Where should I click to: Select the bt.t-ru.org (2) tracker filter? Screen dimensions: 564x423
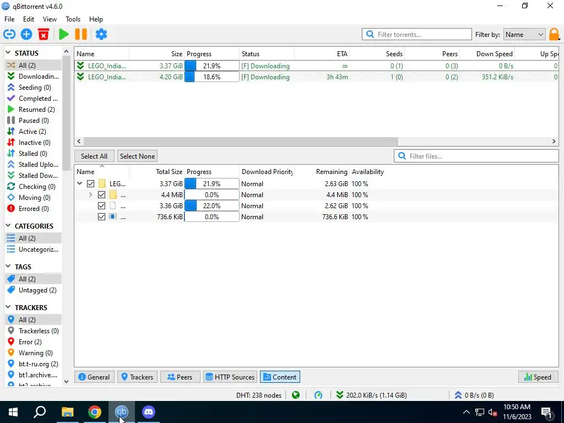coord(33,364)
